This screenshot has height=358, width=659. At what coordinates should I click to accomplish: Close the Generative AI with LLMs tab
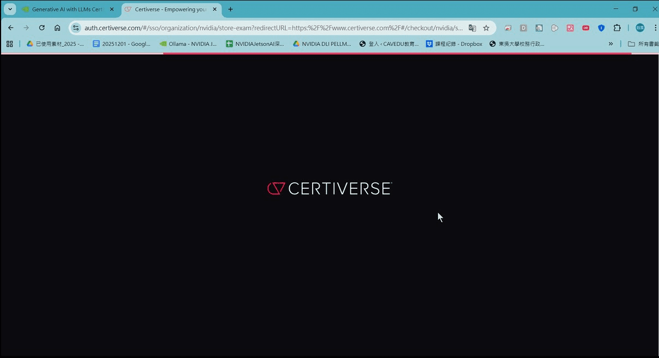coord(112,9)
